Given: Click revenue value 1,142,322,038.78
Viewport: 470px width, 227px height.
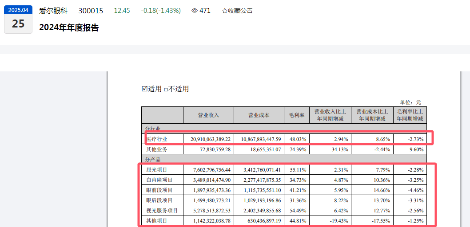Looking at the screenshot, I should 212,221.
